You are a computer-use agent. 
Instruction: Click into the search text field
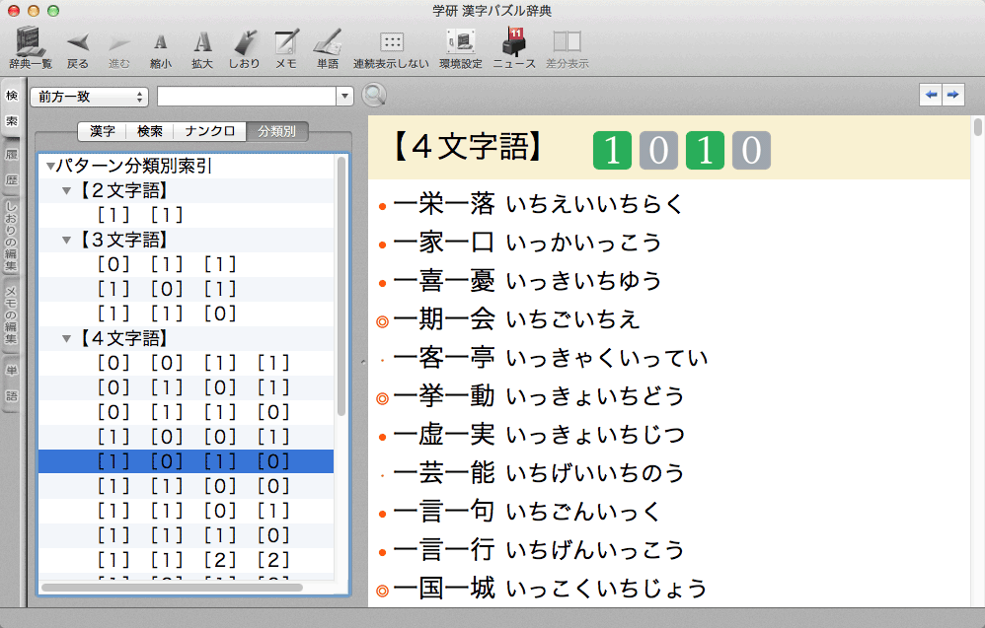pyautogui.click(x=247, y=97)
